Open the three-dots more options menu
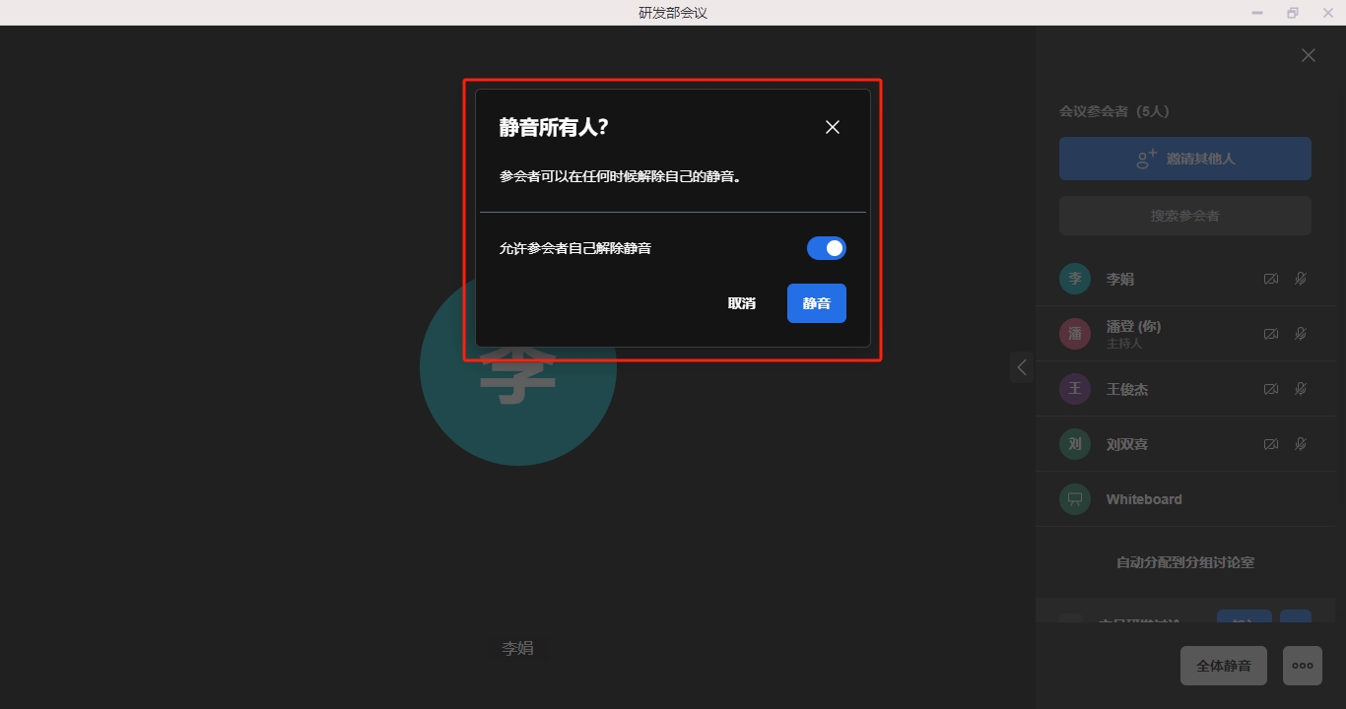The width and height of the screenshot is (1346, 709). pos(1302,666)
